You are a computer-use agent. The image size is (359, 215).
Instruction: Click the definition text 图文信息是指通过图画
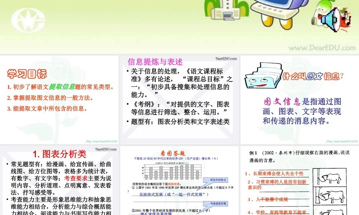tap(302, 111)
